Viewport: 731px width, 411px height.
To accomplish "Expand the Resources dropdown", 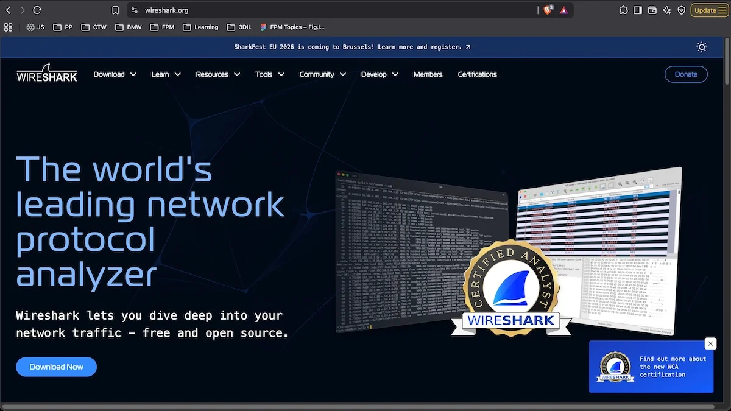I will (218, 74).
